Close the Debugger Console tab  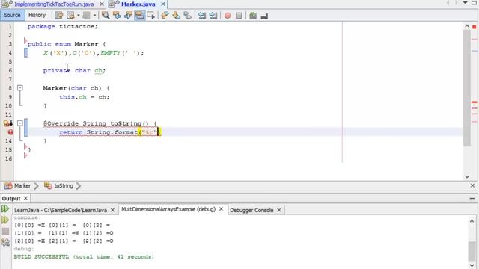coord(279,210)
